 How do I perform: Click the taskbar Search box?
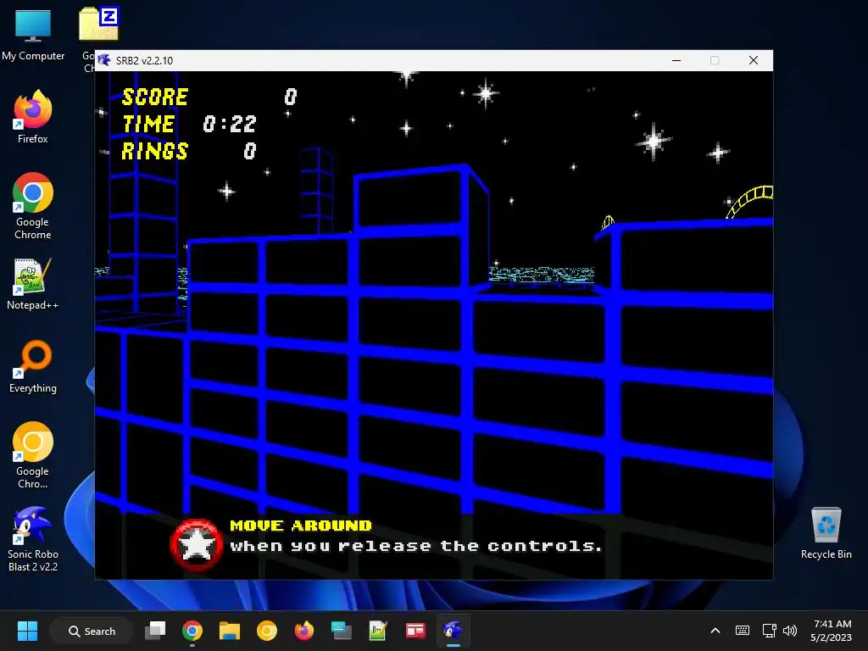(92, 631)
